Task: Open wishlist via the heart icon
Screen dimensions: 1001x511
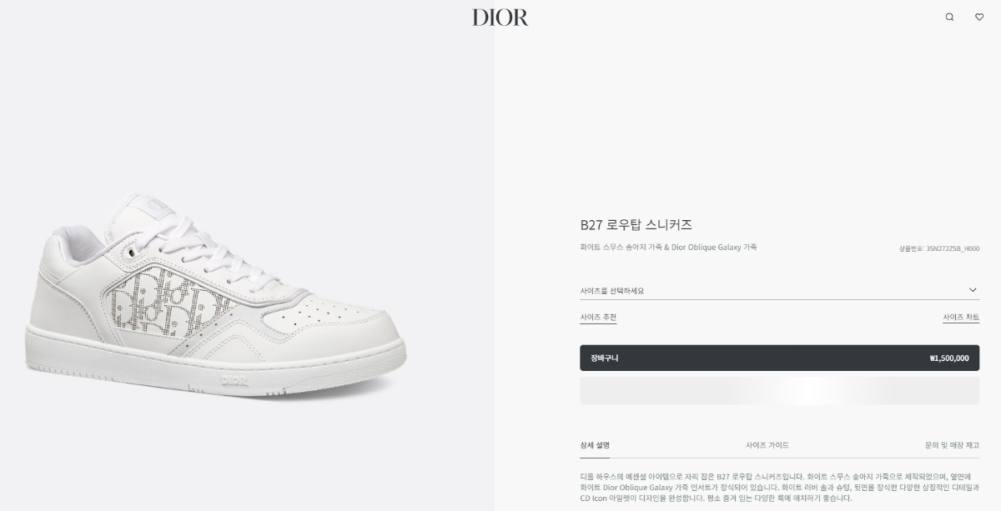Action: 979,17
